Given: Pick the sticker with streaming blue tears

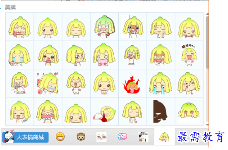Looking at the screenshot, I should coord(161,83).
